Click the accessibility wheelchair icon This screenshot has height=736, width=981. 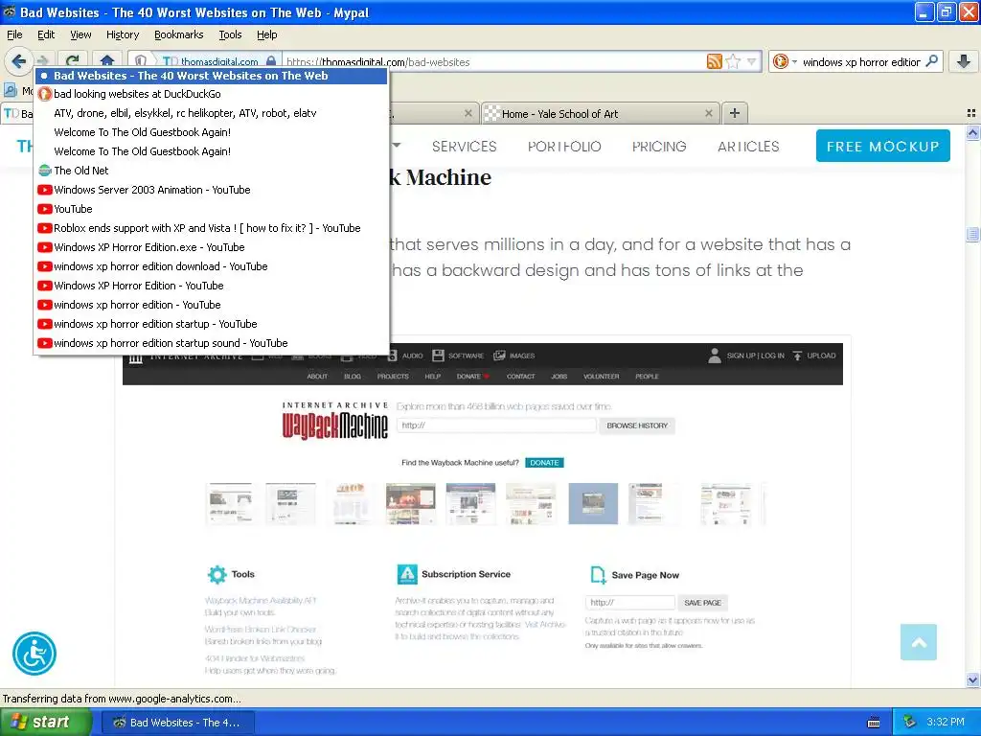point(34,654)
